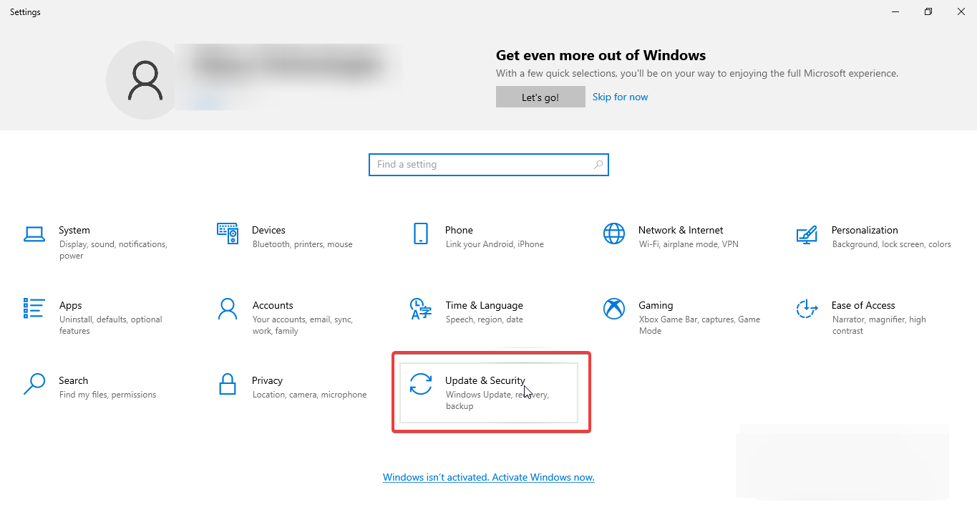Image resolution: width=977 pixels, height=515 pixels.
Task: Open the Search magnifier settings icon
Action: click(34, 385)
